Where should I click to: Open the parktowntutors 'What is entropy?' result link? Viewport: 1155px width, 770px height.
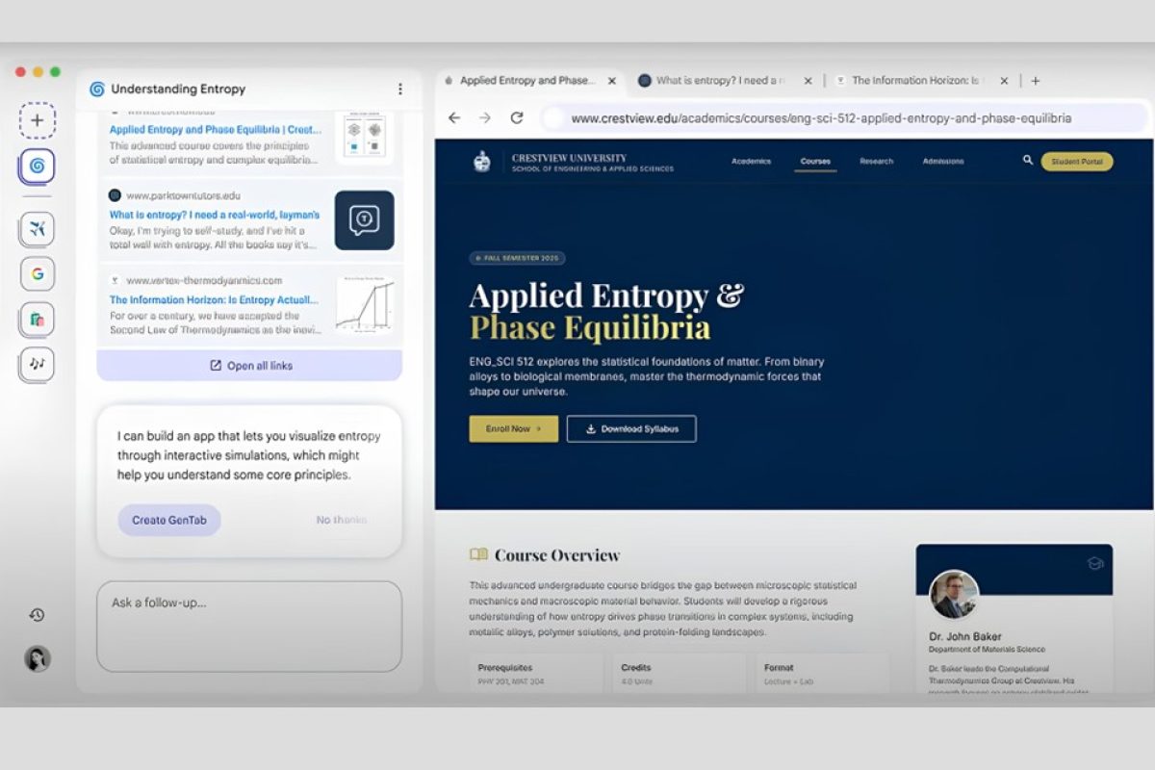click(x=214, y=215)
